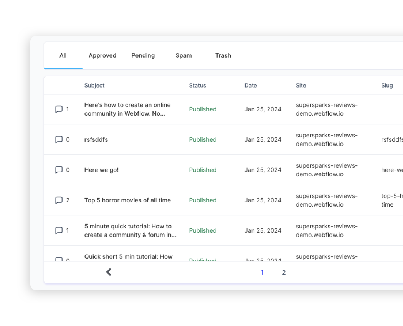Click page 1 in the pagination
This screenshot has height=326, width=403.
(x=262, y=272)
